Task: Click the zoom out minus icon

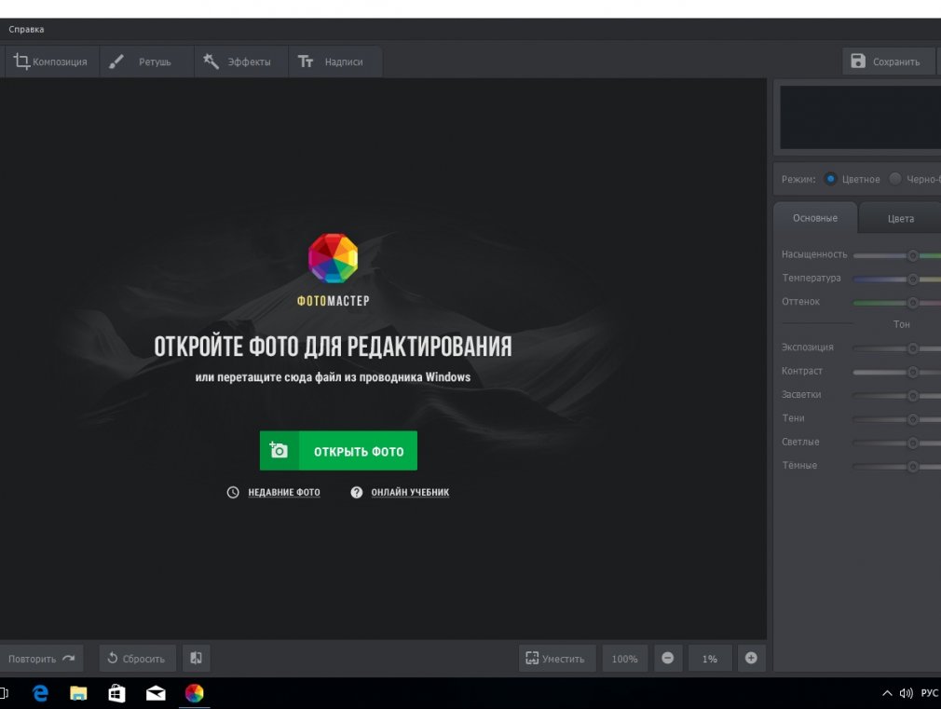Action: [667, 659]
